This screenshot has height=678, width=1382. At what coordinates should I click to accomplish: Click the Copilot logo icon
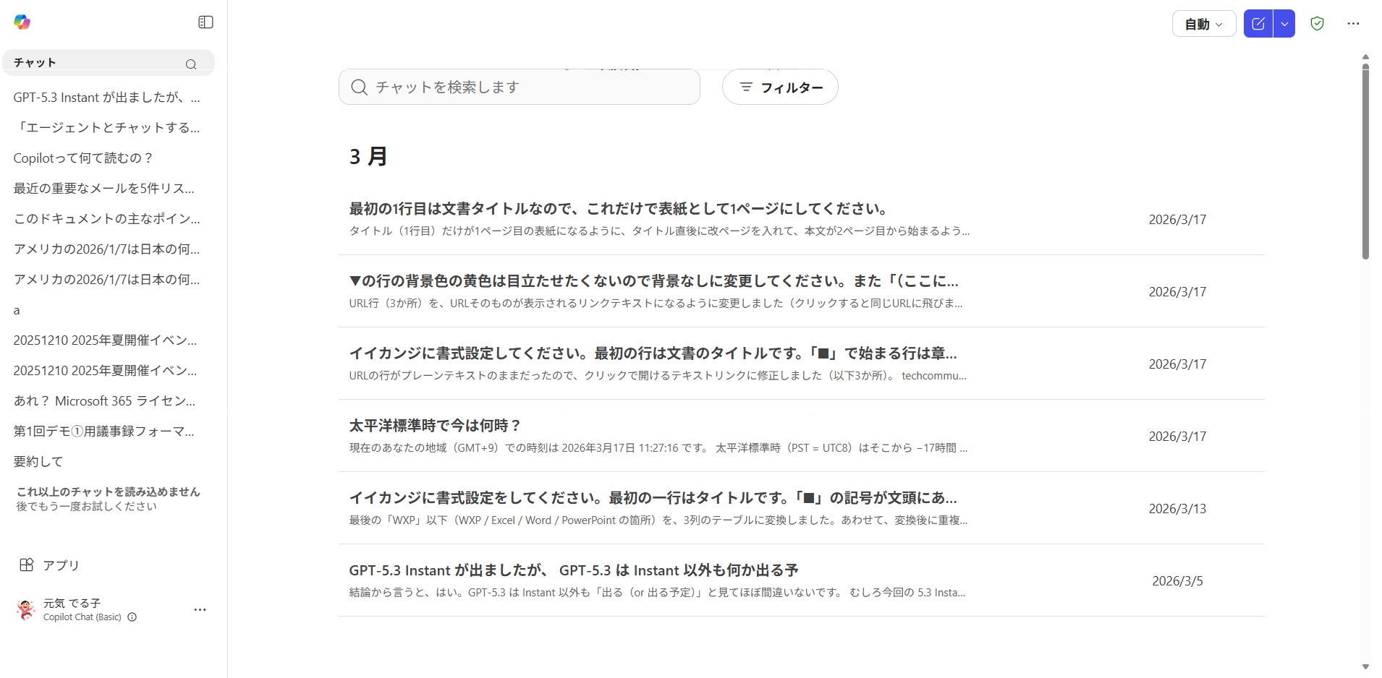tap(22, 22)
